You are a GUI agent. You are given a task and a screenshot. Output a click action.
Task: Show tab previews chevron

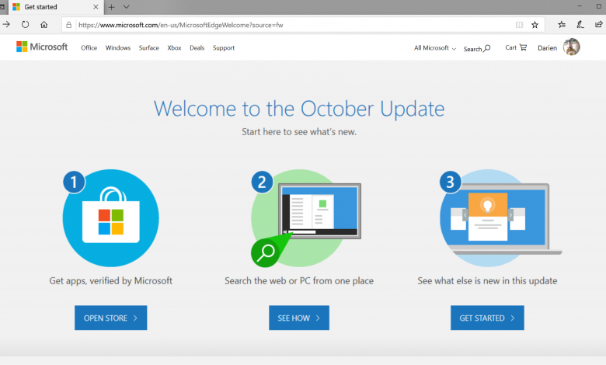[127, 7]
